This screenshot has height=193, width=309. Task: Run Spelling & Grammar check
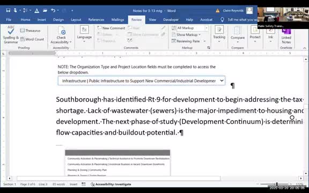11,35
